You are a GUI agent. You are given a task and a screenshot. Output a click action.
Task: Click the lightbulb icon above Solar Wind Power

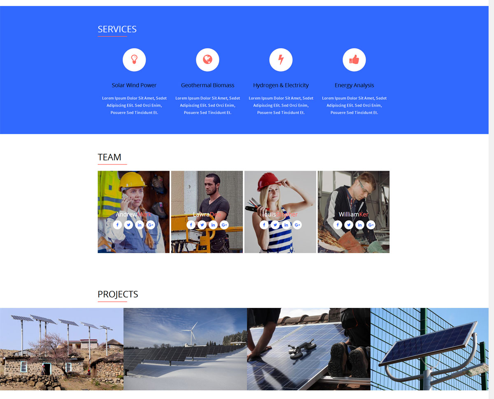pos(134,60)
